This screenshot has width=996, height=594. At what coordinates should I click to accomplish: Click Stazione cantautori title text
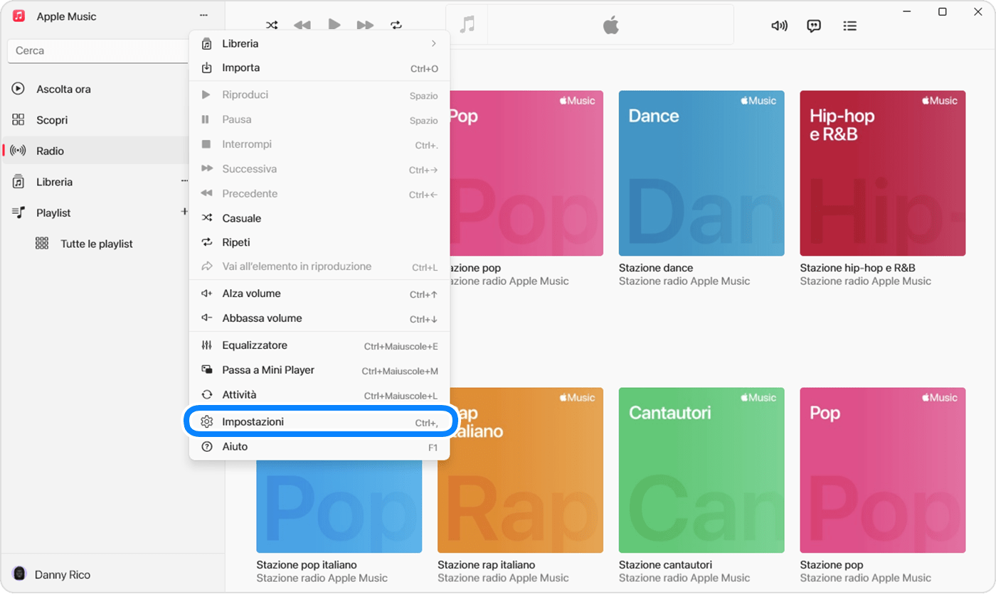tap(665, 565)
